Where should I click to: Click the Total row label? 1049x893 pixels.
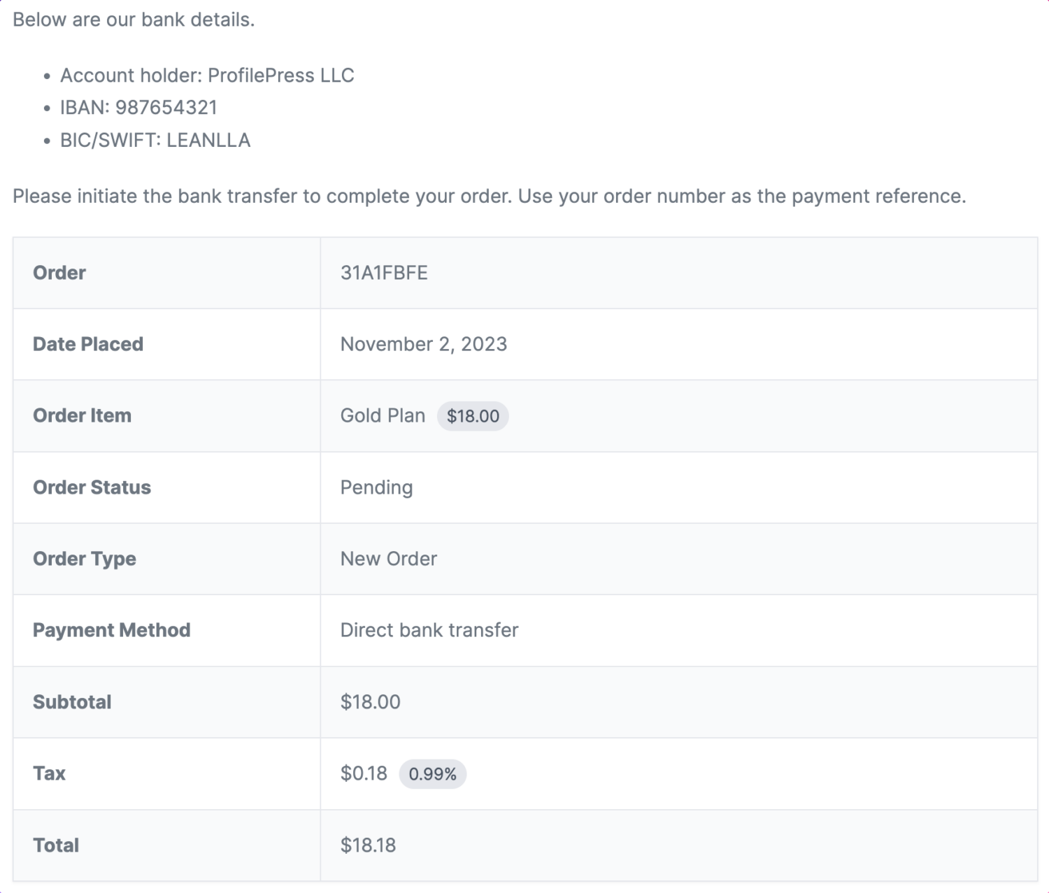pos(56,845)
